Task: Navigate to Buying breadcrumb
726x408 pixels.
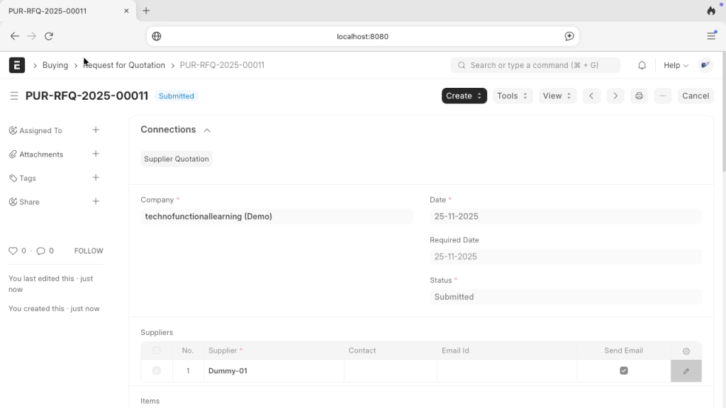Action: pyautogui.click(x=55, y=65)
